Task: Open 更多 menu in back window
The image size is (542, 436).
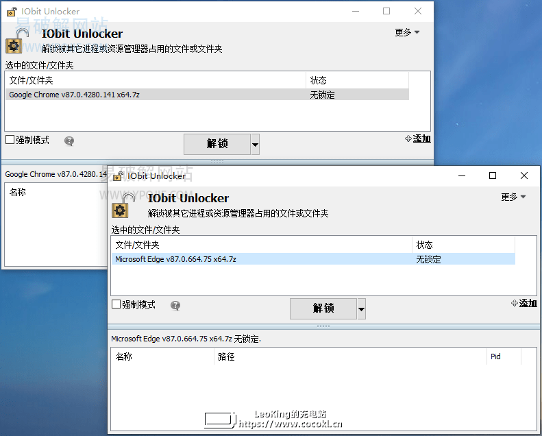Action: click(407, 32)
